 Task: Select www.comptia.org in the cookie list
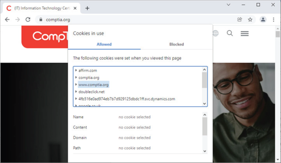coord(94,85)
